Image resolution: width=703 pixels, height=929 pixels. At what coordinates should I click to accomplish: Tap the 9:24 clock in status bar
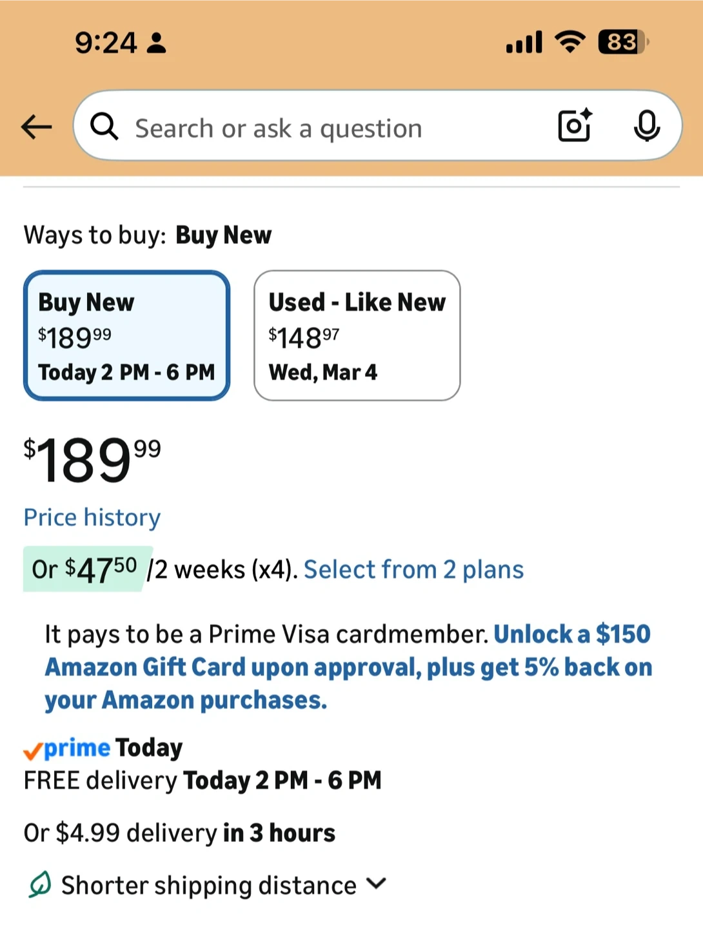tap(106, 43)
